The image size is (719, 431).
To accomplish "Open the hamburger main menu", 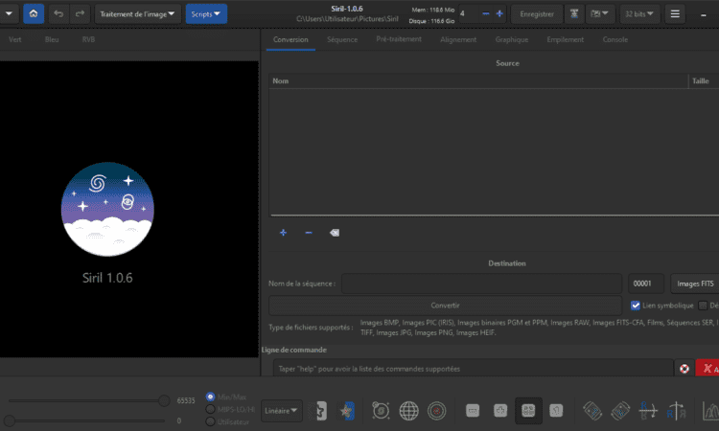I will [x=675, y=13].
